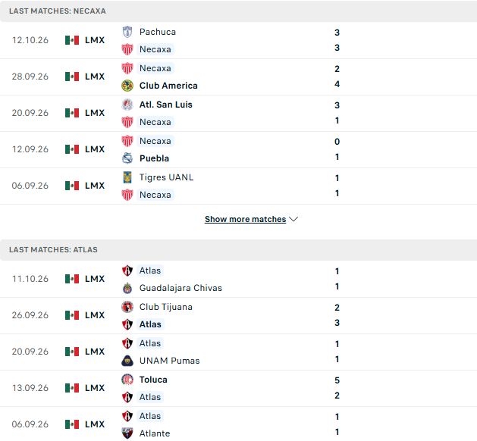
Task: Click the Last Matches: Atlas header
Action: point(53,249)
